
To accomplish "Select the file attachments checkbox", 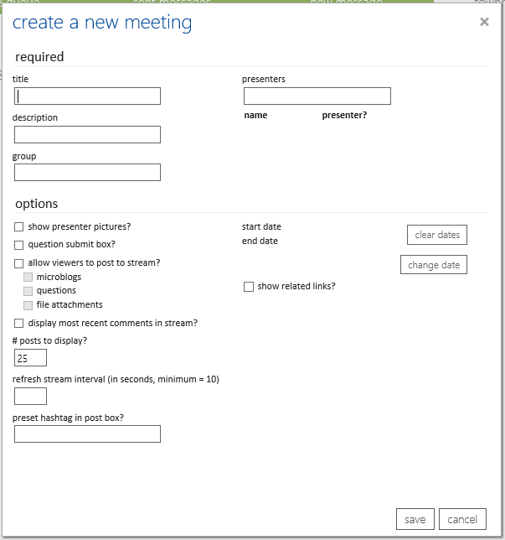I will point(28,305).
